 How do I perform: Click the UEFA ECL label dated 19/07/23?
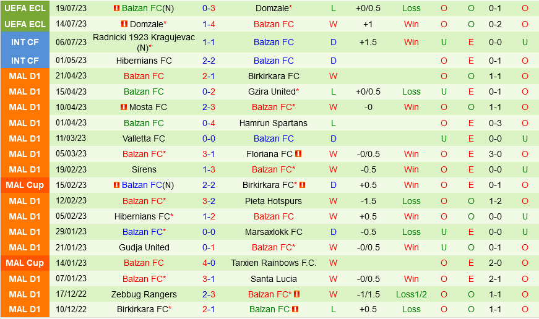pos(25,9)
